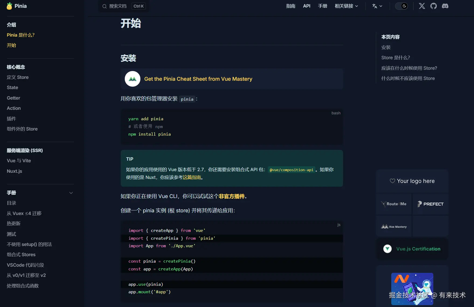Jump to 应该在什么时候使用 Store? outline item
474x307 pixels.
(409, 68)
